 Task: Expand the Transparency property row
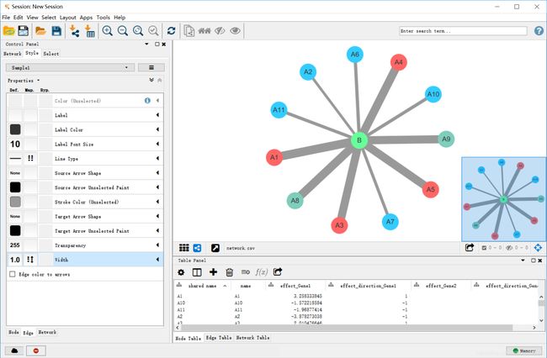157,245
